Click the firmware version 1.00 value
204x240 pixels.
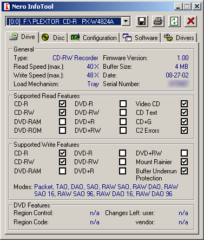[183, 58]
